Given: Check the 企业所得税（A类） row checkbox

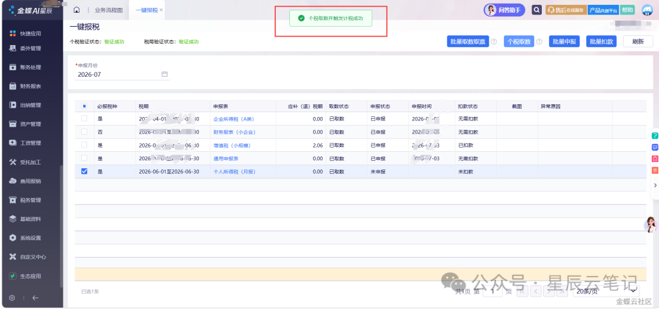Looking at the screenshot, I should coord(84,119).
